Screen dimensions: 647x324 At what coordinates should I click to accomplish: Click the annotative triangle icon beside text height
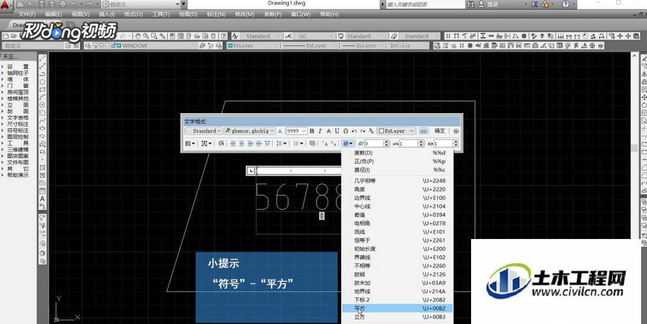(280, 131)
